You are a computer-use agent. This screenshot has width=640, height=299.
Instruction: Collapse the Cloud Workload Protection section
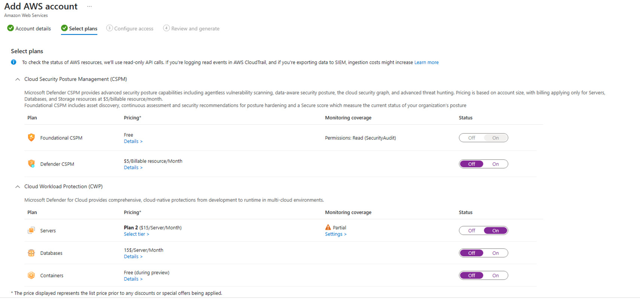pos(18,187)
